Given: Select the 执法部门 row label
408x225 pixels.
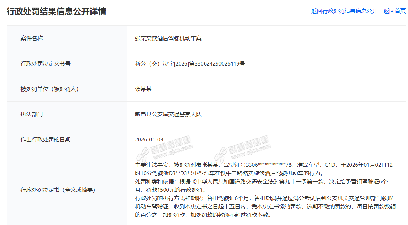Looking at the screenshot, I should pyautogui.click(x=32, y=114).
